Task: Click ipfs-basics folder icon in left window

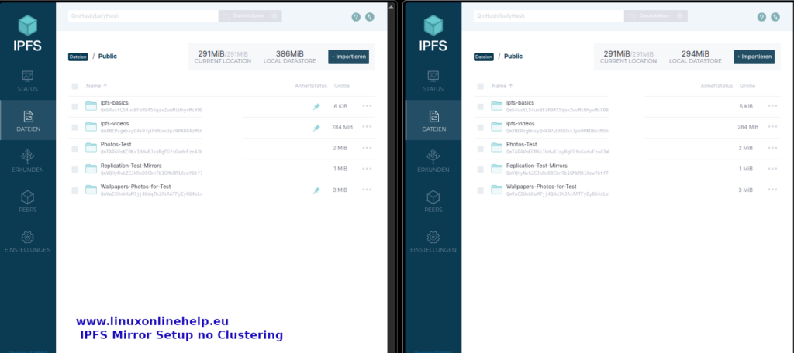Action: coord(91,106)
